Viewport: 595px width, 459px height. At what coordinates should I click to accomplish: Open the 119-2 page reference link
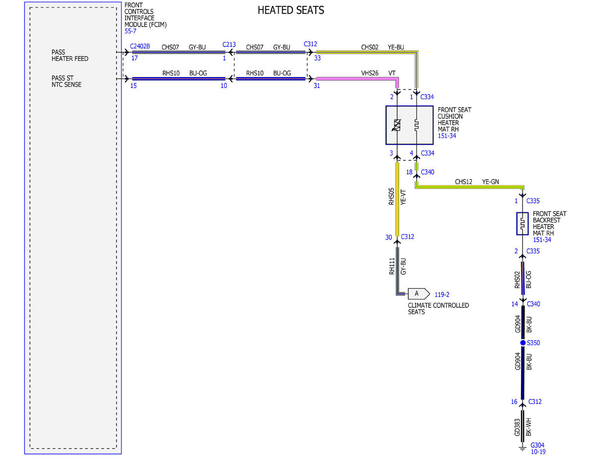442,294
